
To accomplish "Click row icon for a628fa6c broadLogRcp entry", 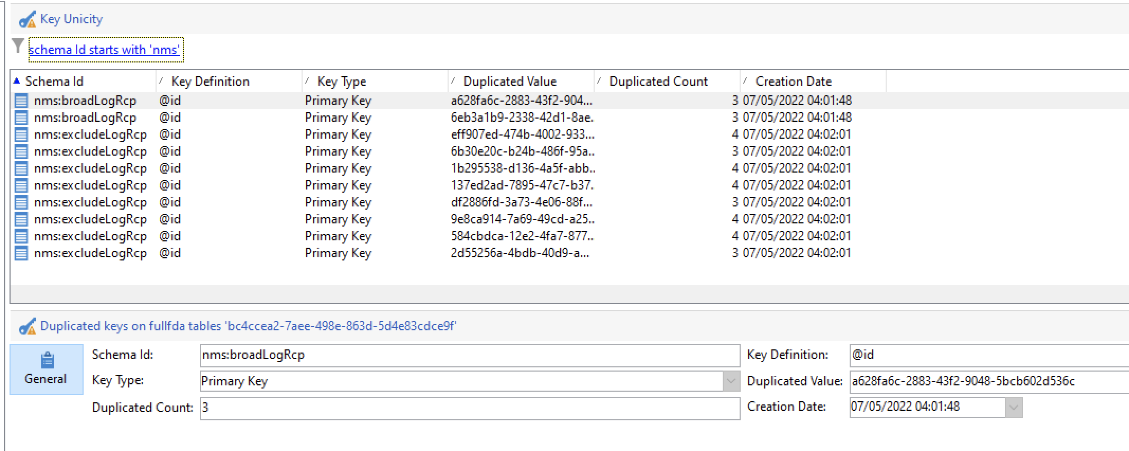I will point(21,101).
